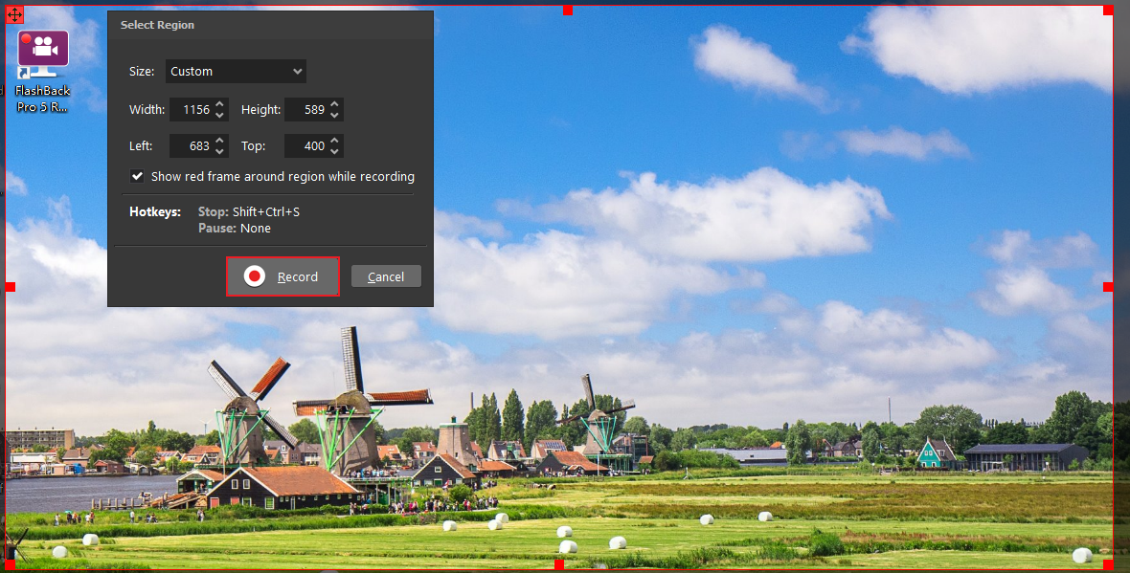Decrease Width with the down arrow
The image size is (1130, 573).
click(x=220, y=115)
